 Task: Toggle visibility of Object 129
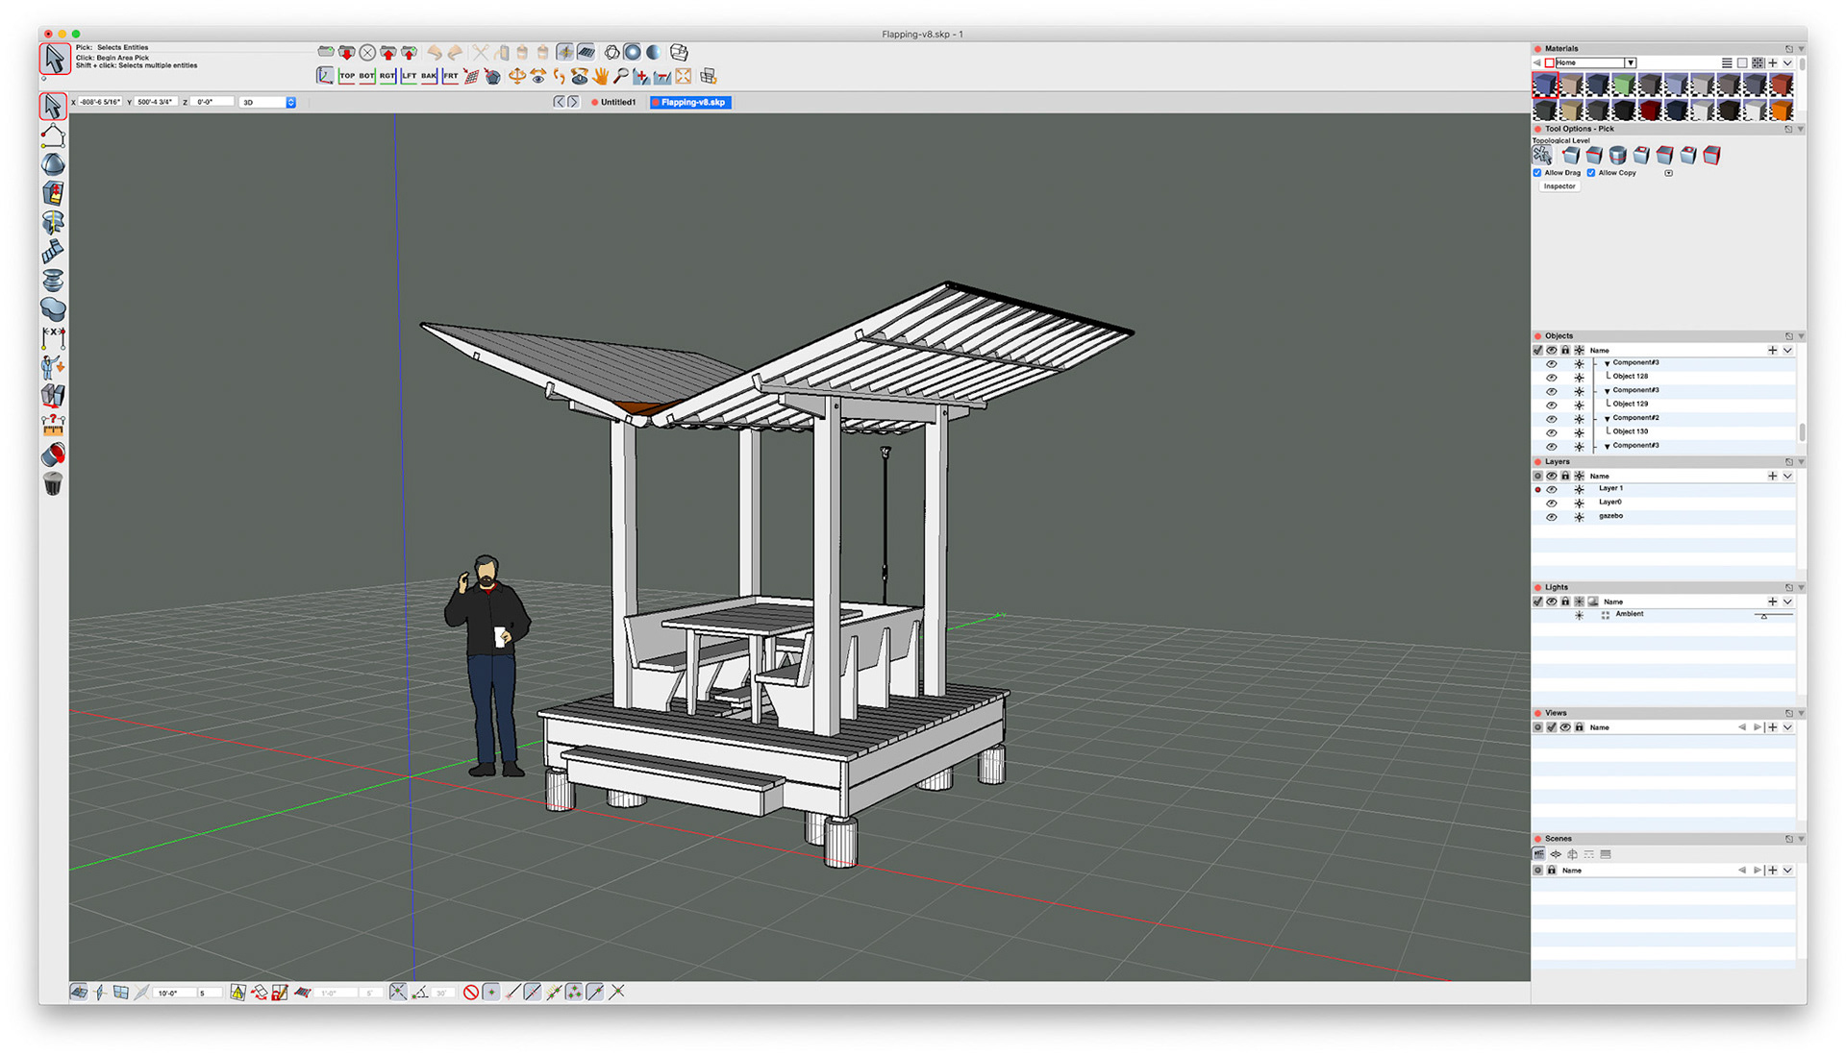coord(1551,405)
